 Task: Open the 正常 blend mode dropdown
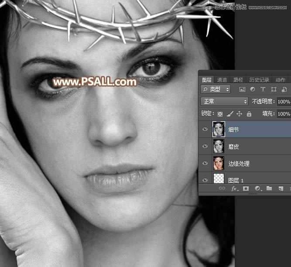[224, 102]
